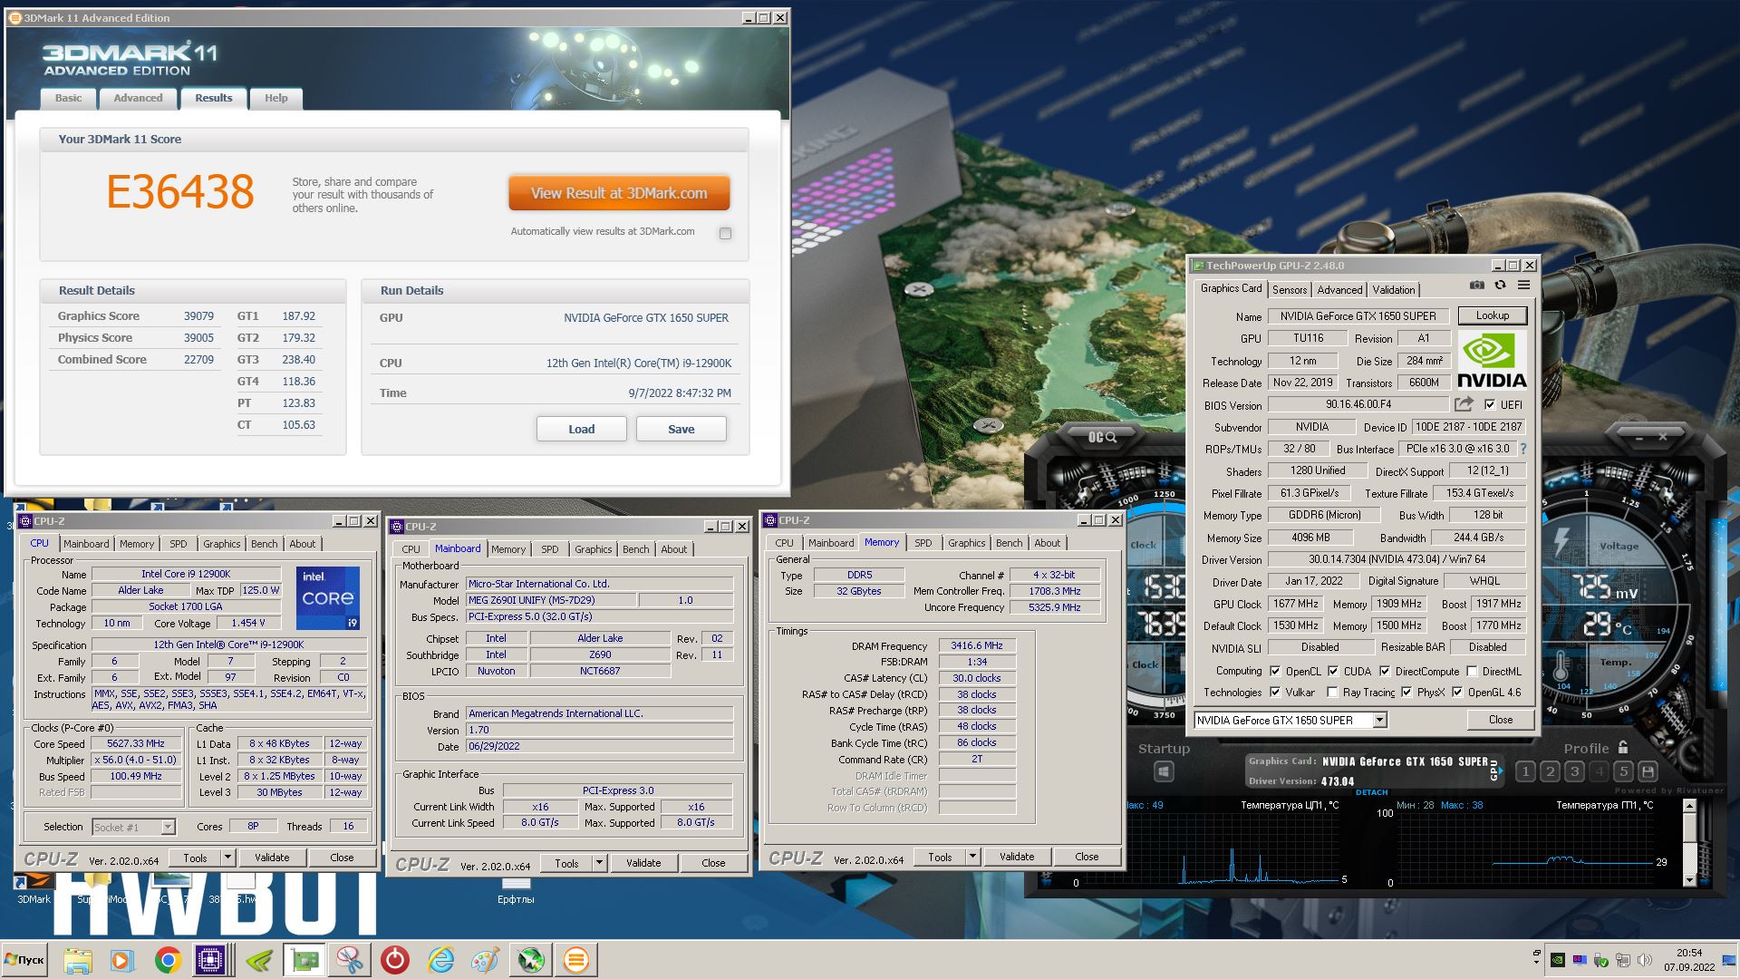The height and width of the screenshot is (979, 1740).
Task: Select Afterburner profile slot 3
Action: [x=1574, y=771]
